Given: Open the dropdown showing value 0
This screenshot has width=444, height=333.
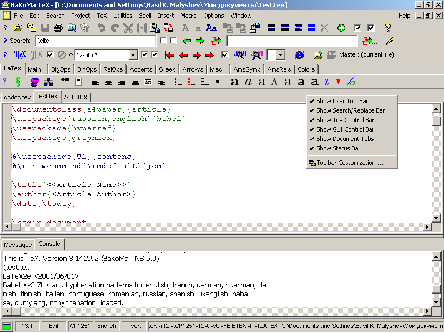Looking at the screenshot, I should click(x=280, y=55).
